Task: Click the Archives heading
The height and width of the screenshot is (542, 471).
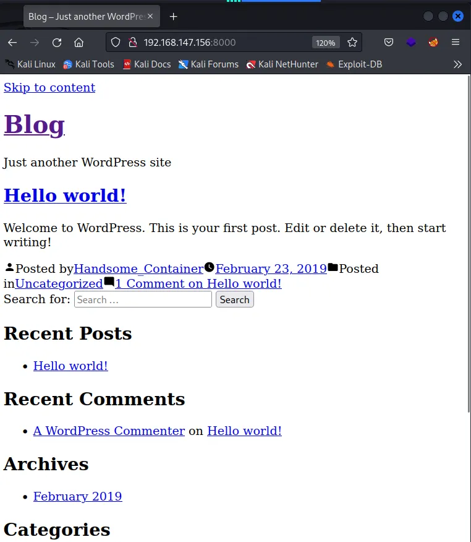Action: [46, 464]
